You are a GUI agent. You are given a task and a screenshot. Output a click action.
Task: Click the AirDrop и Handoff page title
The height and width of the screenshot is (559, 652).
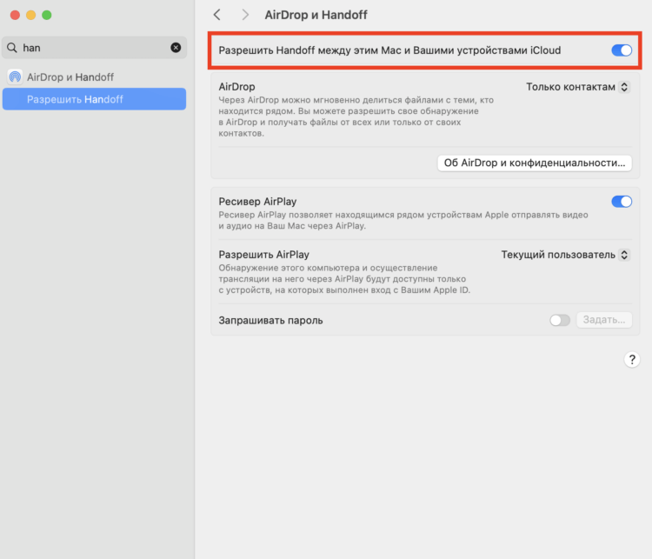point(316,15)
